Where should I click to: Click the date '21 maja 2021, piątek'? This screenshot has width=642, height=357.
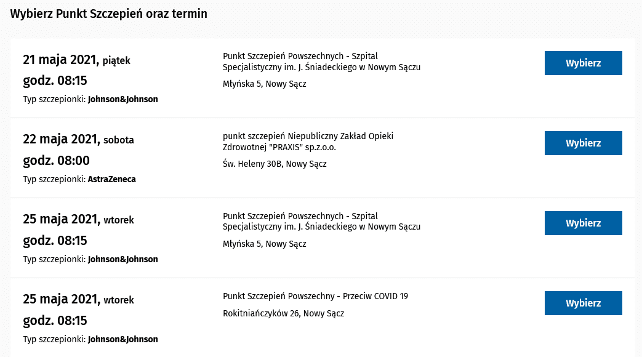pyautogui.click(x=76, y=60)
